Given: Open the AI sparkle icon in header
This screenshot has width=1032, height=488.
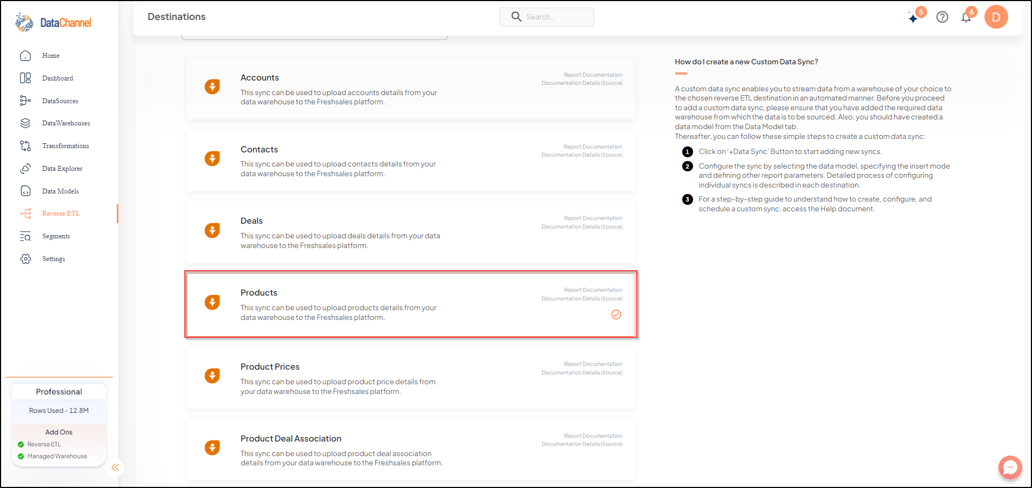Looking at the screenshot, I should [x=914, y=18].
